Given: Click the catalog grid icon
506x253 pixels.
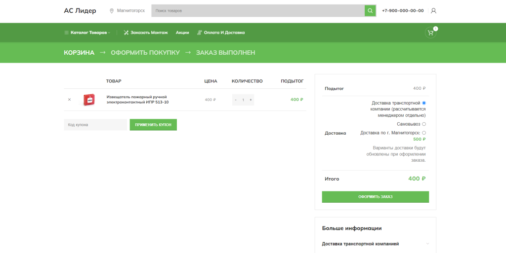Looking at the screenshot, I should click(x=67, y=33).
